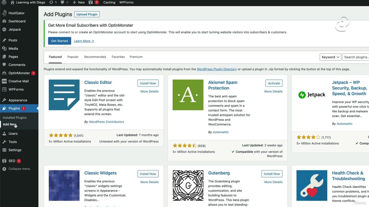
Task: Switch to the Featured tab
Action: 55,57
